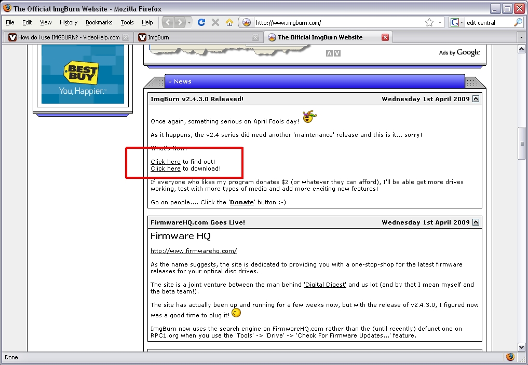Viewport: 528px width, 365px height.
Task: Open the Help menu
Action: pos(147,22)
